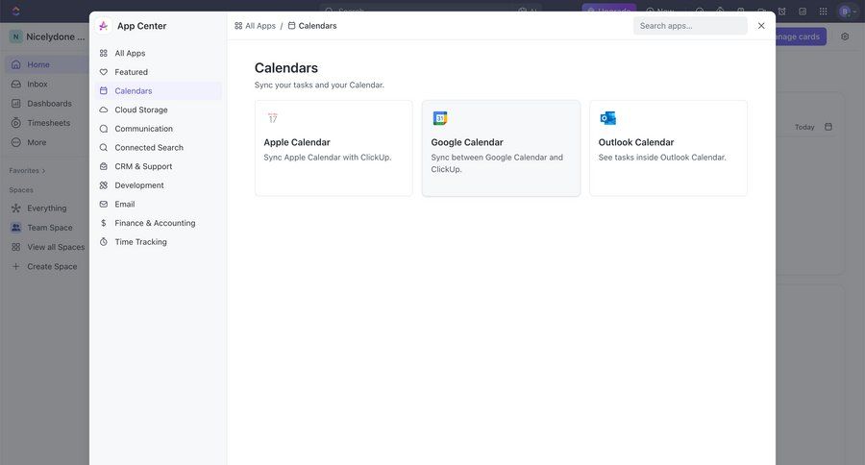
Task: Click the Finance & Accounting dollar icon
Action: [104, 223]
